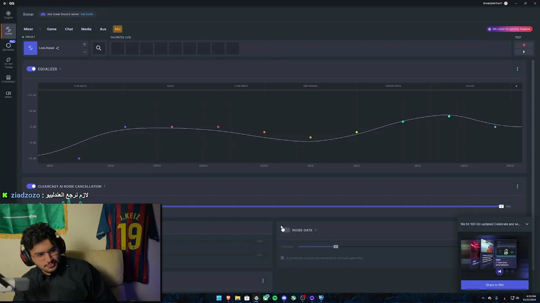Open ClearCast noise cancellation three-dot menu
This screenshot has width=540, height=303.
pyautogui.click(x=517, y=186)
